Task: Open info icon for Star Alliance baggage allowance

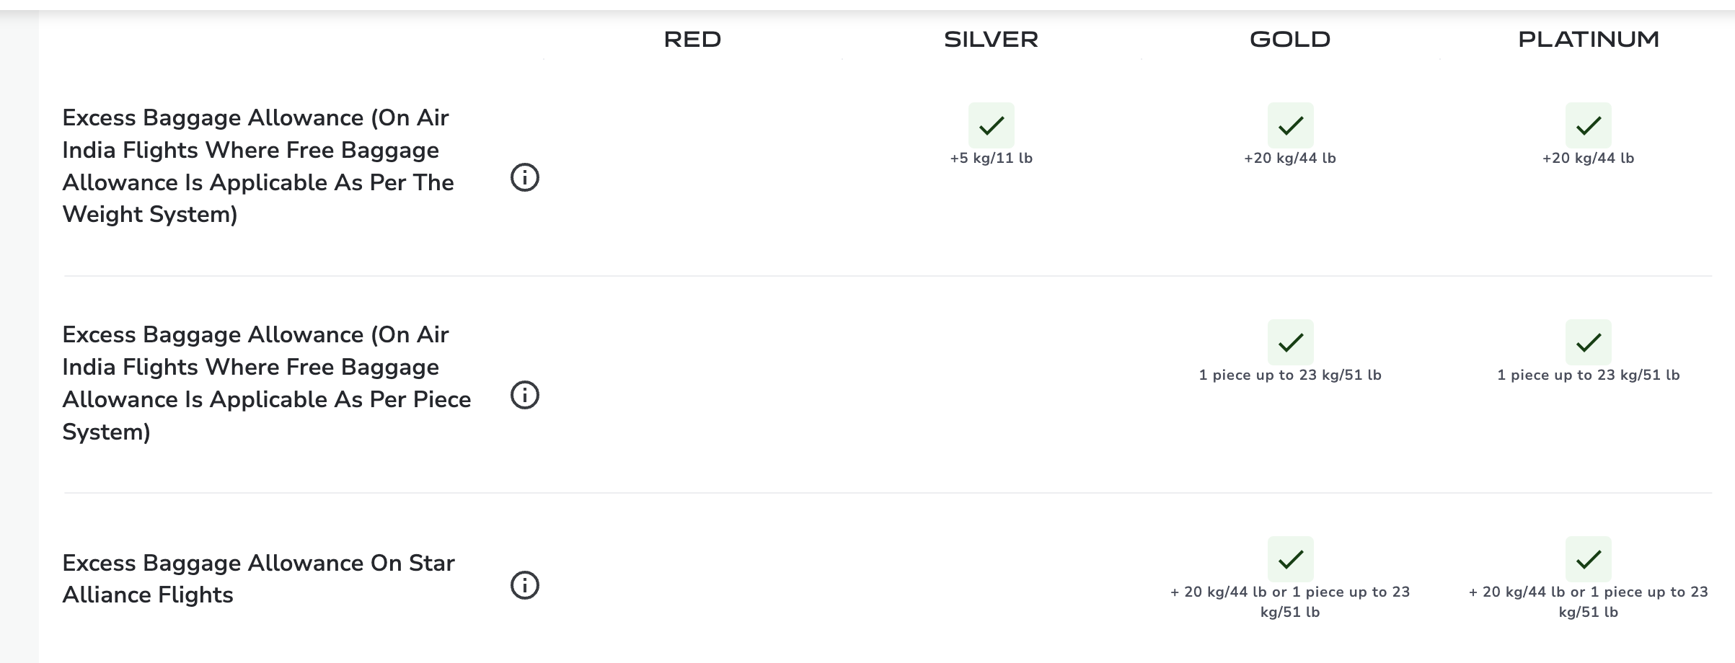Action: (525, 585)
